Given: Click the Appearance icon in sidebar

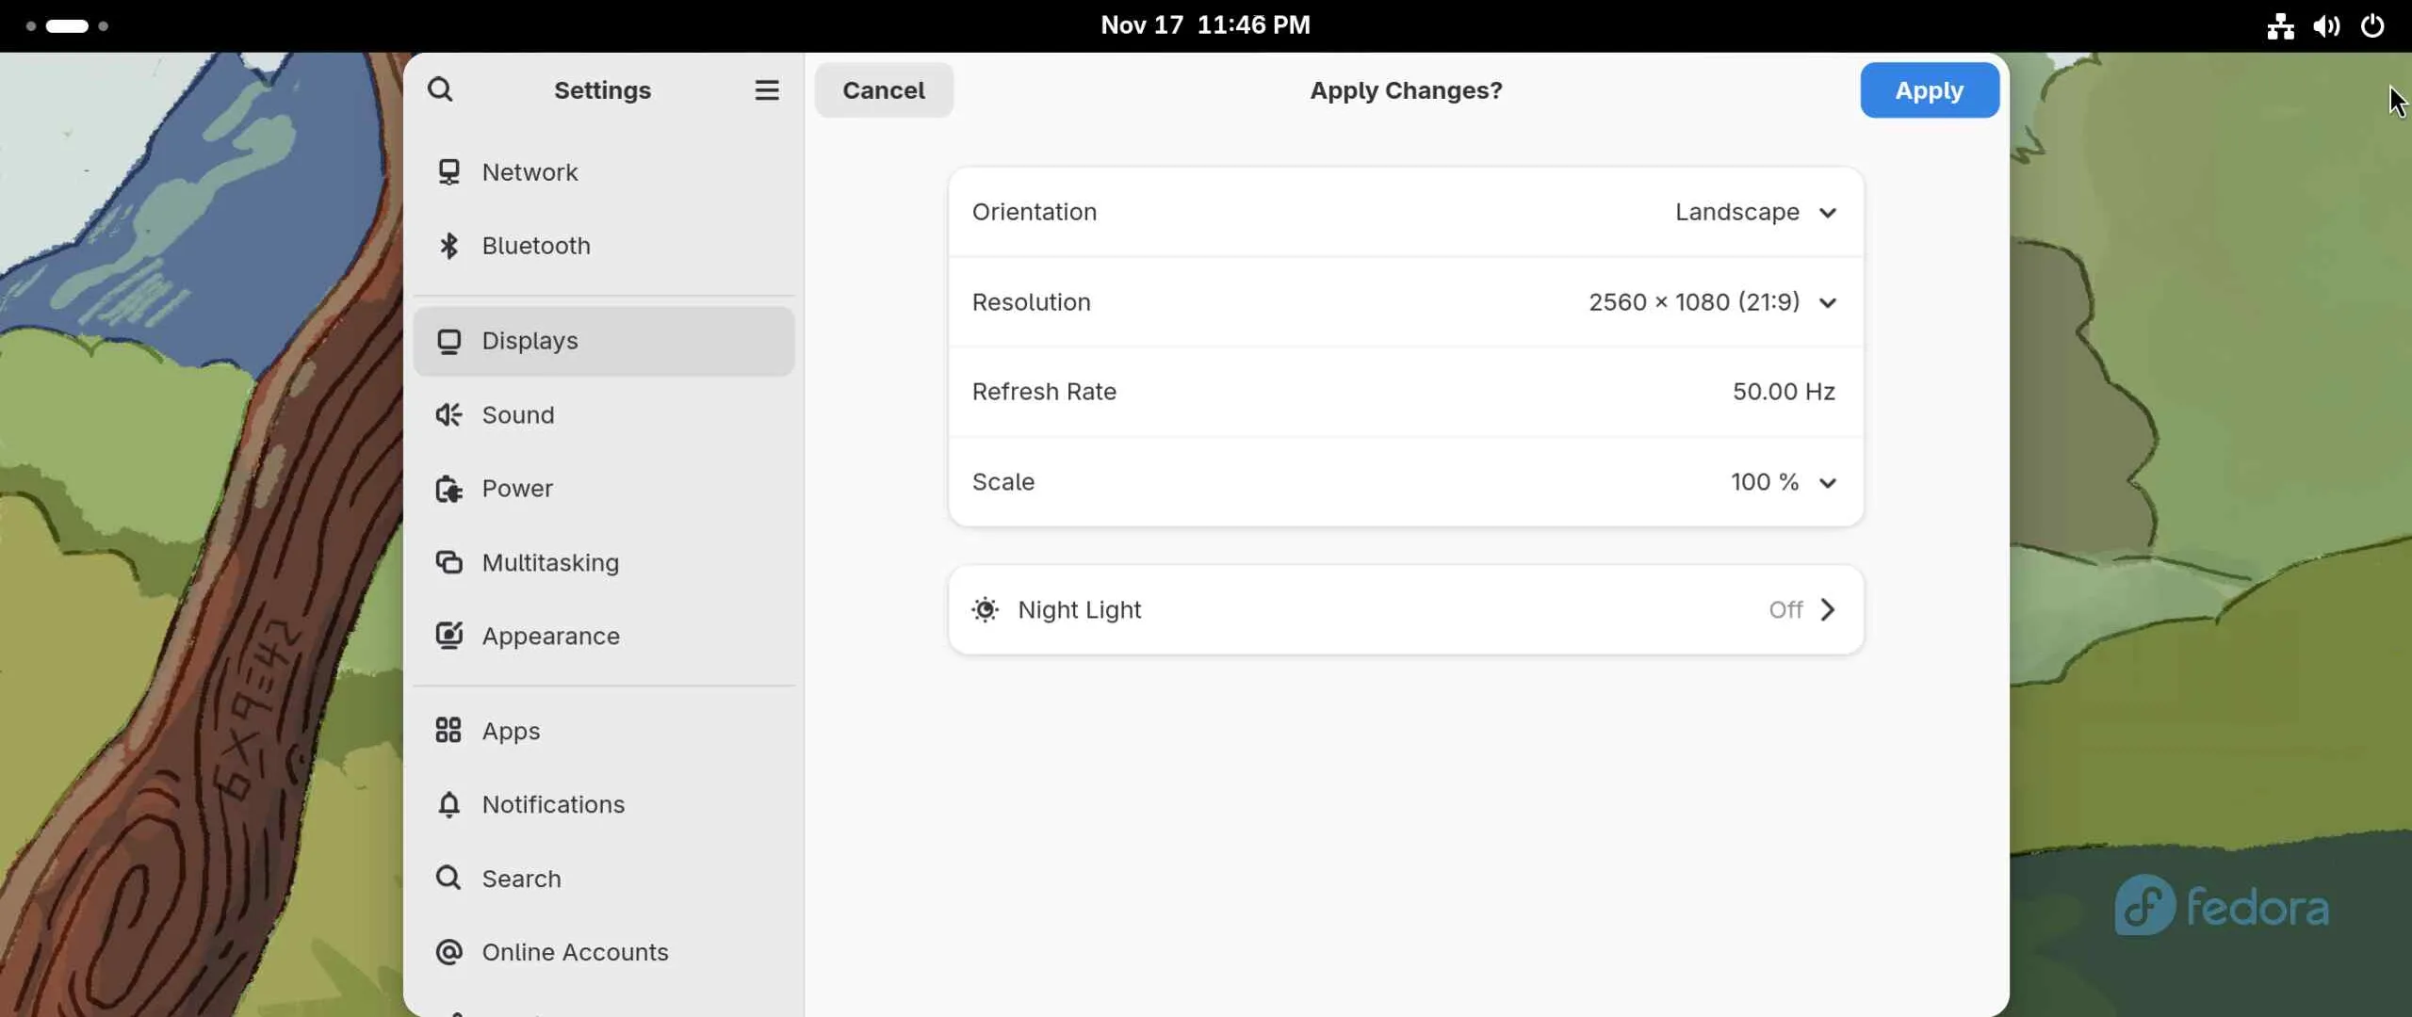Looking at the screenshot, I should 448,636.
